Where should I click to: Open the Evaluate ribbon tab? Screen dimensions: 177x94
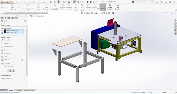[x=15, y=13]
